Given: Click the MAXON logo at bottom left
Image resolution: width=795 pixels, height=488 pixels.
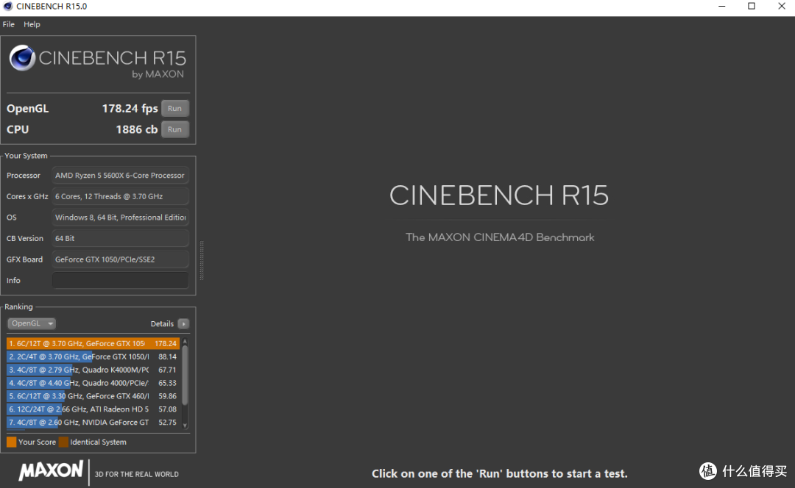Looking at the screenshot, I should point(51,471).
